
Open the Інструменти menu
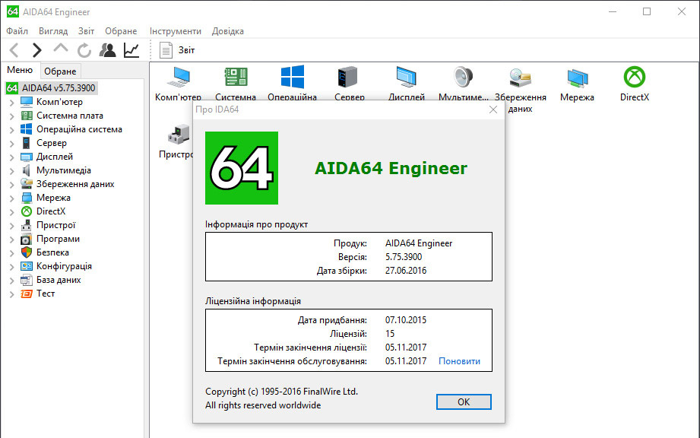click(x=175, y=31)
